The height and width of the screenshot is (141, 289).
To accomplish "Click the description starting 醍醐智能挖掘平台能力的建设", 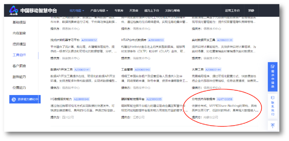I will pyautogui.click(x=154, y=108).
